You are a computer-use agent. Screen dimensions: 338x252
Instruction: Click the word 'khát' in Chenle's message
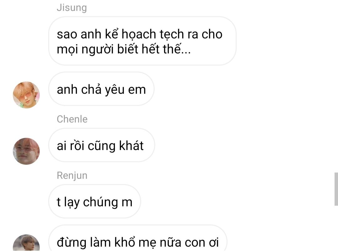coord(131,146)
